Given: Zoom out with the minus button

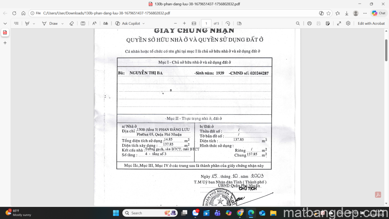Looking at the screenshot, I should pyautogui.click(x=175, y=23).
